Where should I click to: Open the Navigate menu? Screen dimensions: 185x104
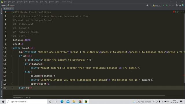(x=19, y=2)
